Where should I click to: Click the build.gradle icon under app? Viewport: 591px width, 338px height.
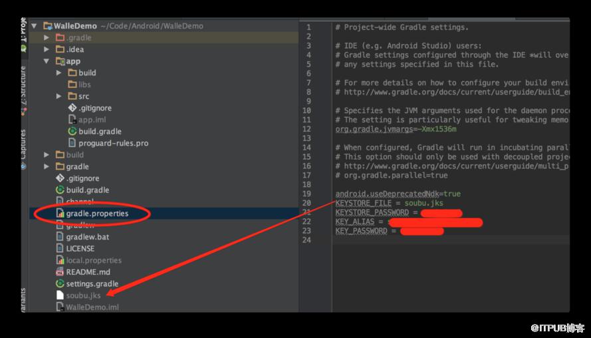click(72, 131)
